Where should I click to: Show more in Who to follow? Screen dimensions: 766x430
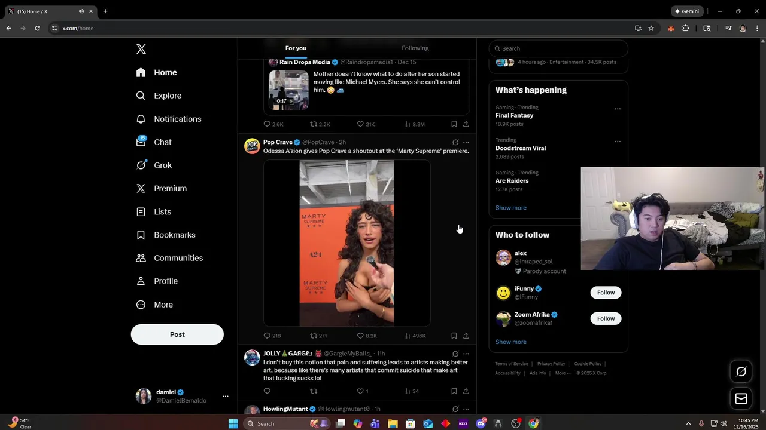pos(510,342)
